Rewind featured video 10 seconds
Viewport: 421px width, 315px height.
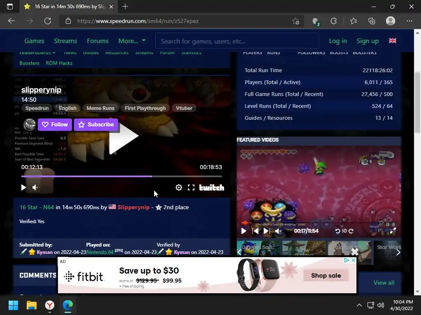(x=338, y=231)
